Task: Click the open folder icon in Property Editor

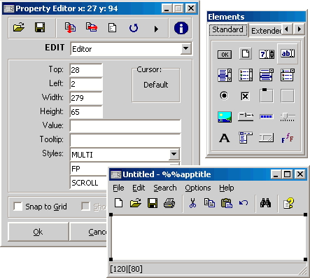Action: 19,27
